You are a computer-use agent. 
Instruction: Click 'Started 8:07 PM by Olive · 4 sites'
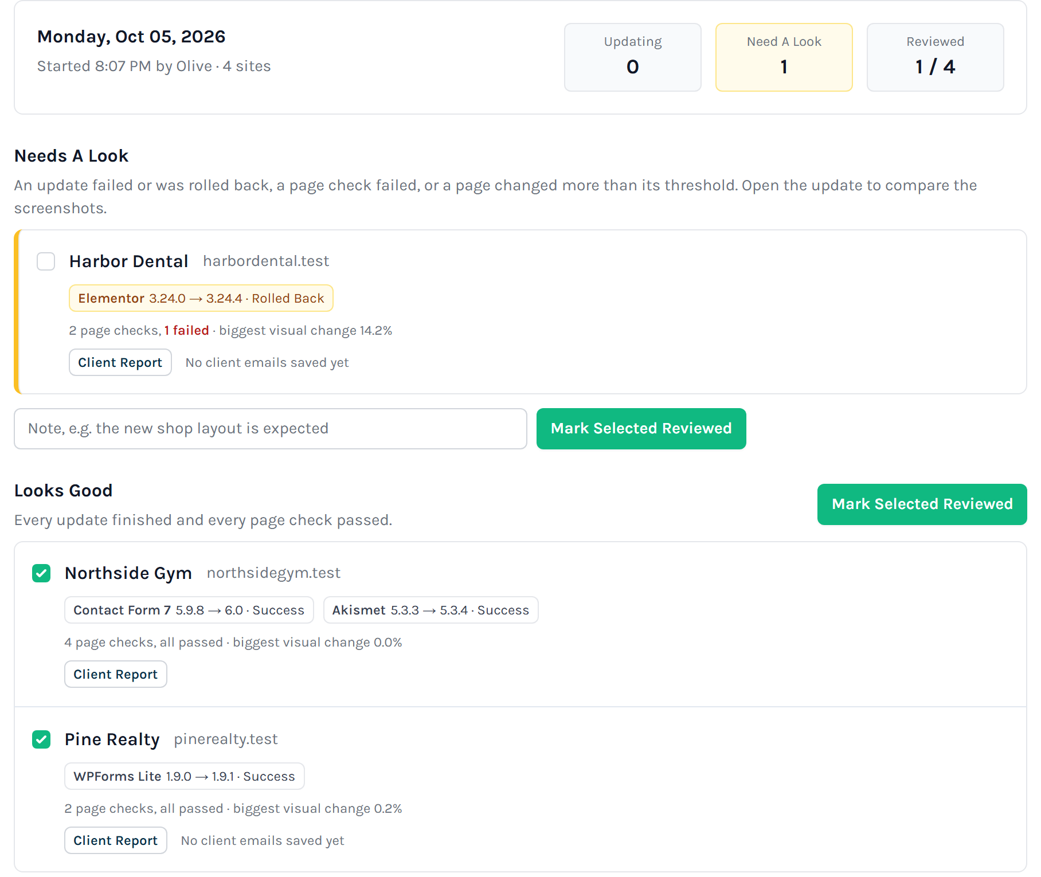(154, 66)
